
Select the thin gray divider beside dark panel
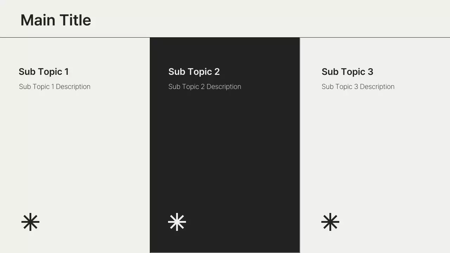click(x=300, y=148)
